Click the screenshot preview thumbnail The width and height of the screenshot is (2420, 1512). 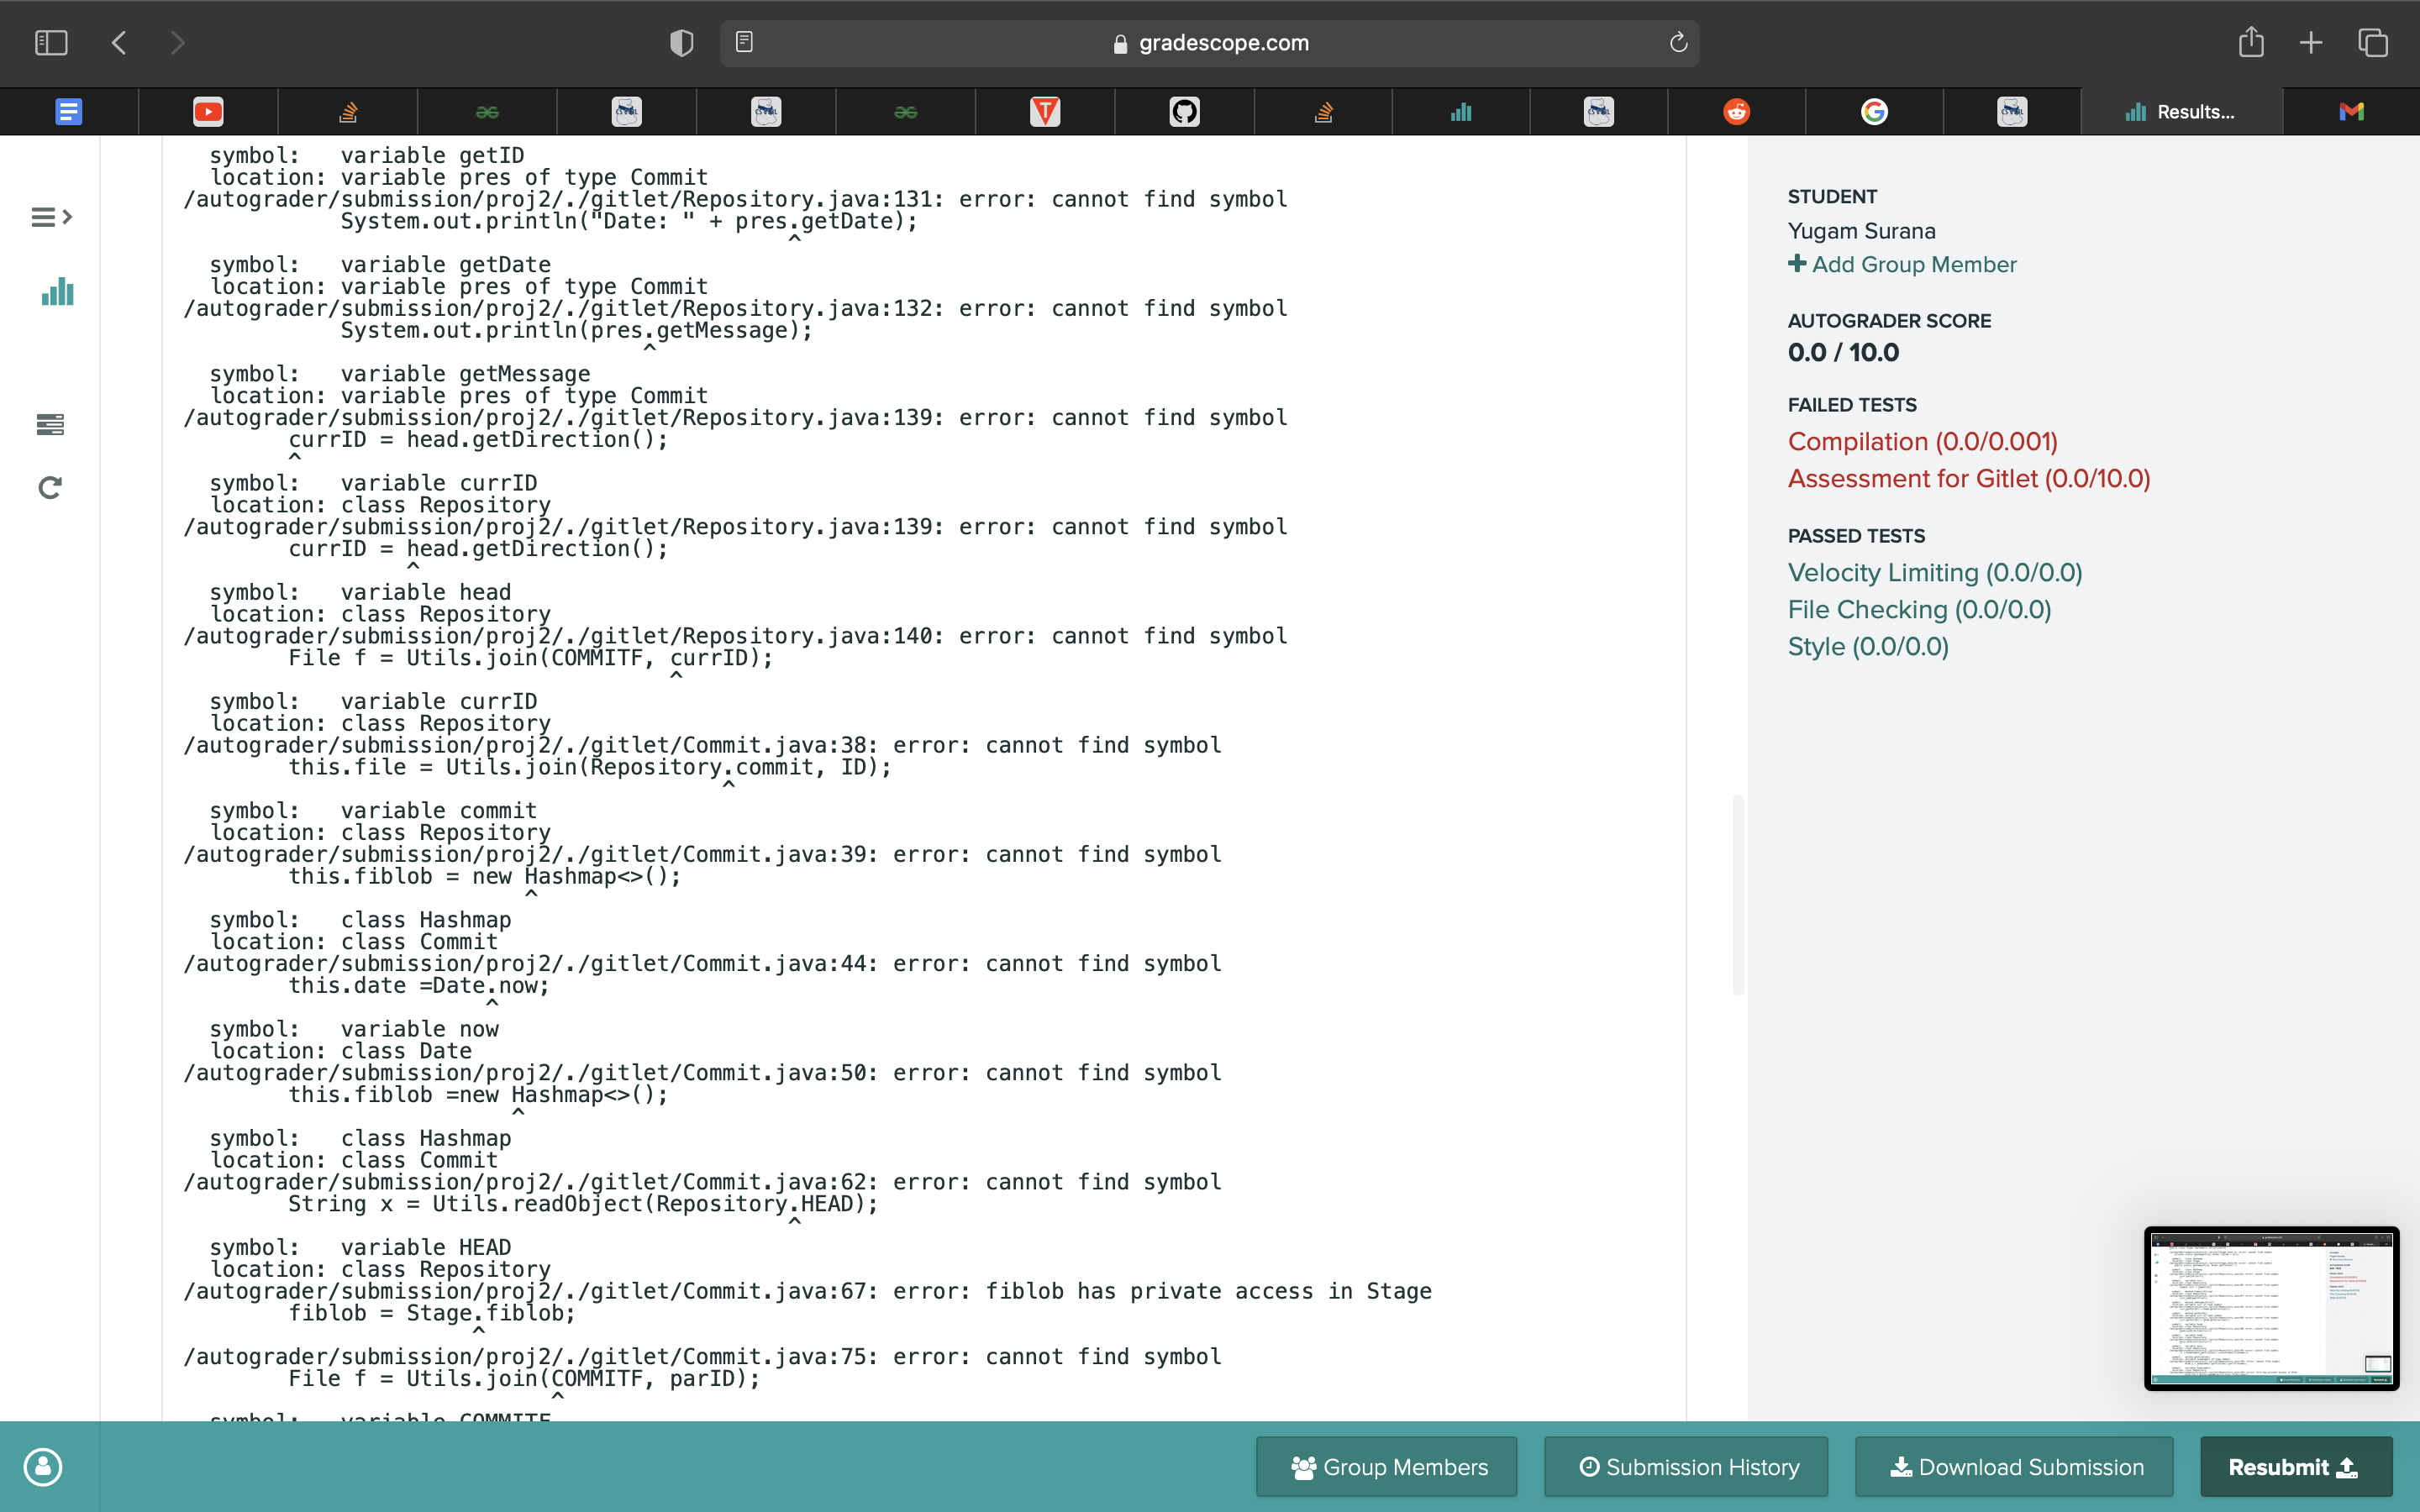[2271, 1308]
